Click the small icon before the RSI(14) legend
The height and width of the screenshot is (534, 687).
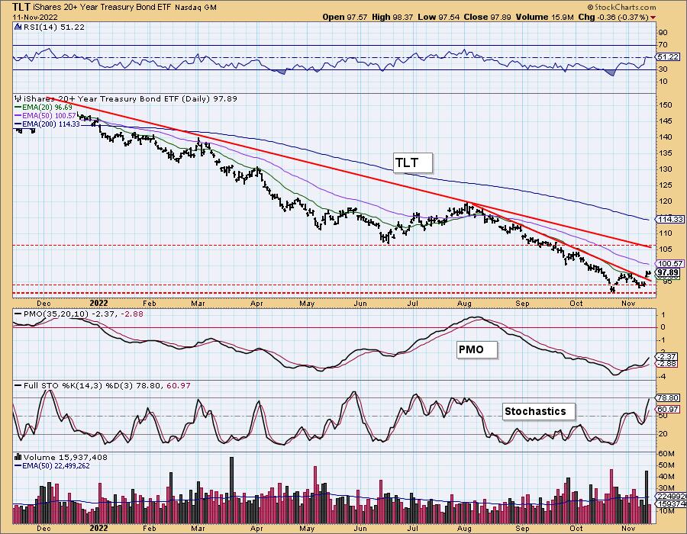tap(18, 27)
